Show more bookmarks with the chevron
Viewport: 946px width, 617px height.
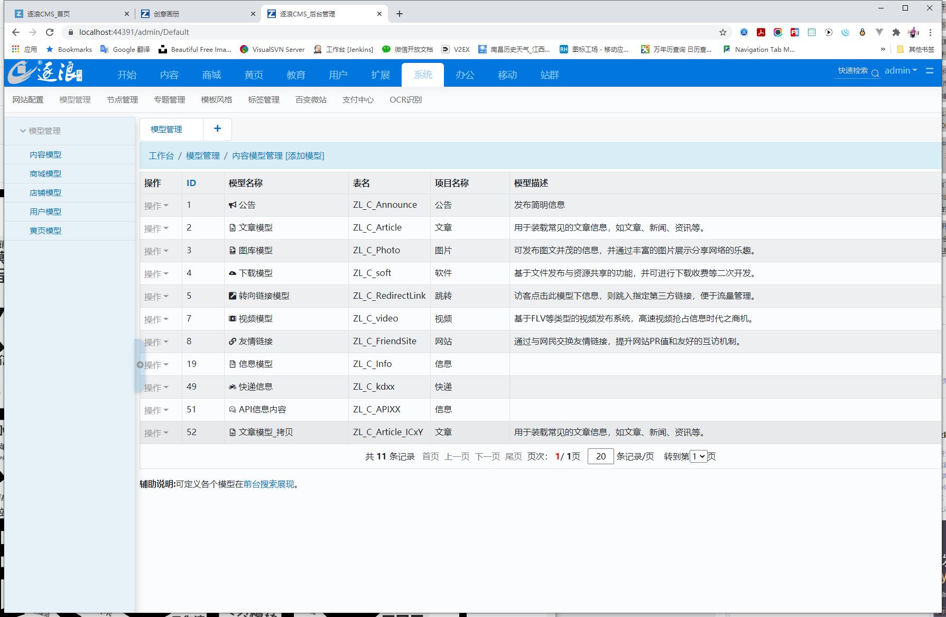pyautogui.click(x=883, y=49)
